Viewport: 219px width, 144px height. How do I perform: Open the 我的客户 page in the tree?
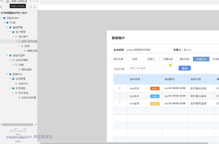pyautogui.click(x=23, y=37)
